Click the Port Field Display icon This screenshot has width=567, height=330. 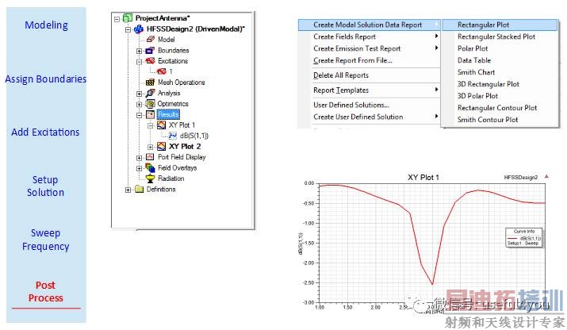pos(150,157)
